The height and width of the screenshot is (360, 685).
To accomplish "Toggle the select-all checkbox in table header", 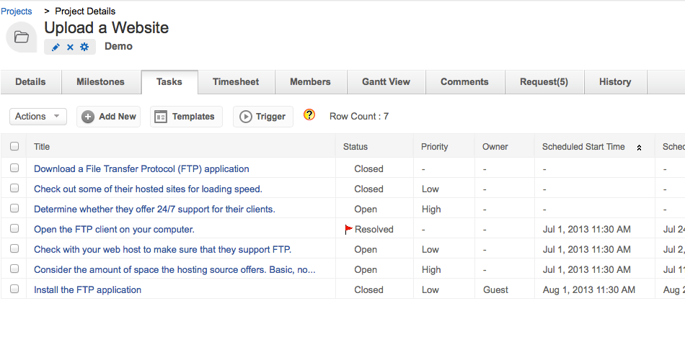I will [14, 147].
